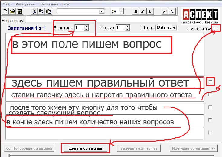Open the font name dropdown
This screenshot has height=157, width=222.
(101, 11)
